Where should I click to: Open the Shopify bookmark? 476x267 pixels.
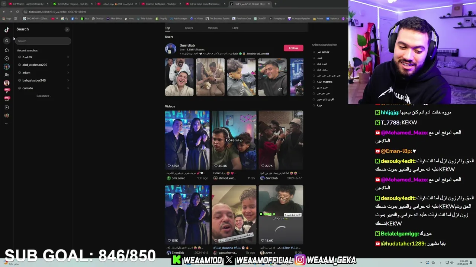click(161, 19)
